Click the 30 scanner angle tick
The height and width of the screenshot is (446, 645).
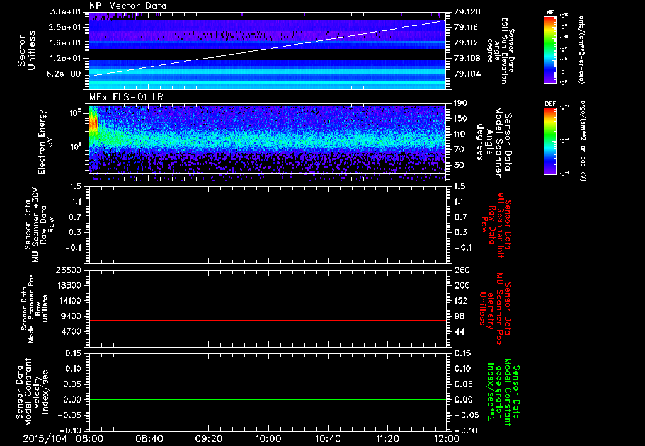click(459, 165)
